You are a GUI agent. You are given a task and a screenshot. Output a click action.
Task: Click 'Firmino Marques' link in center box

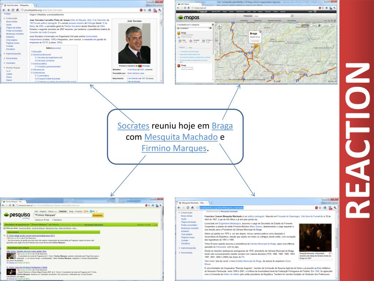(174, 148)
